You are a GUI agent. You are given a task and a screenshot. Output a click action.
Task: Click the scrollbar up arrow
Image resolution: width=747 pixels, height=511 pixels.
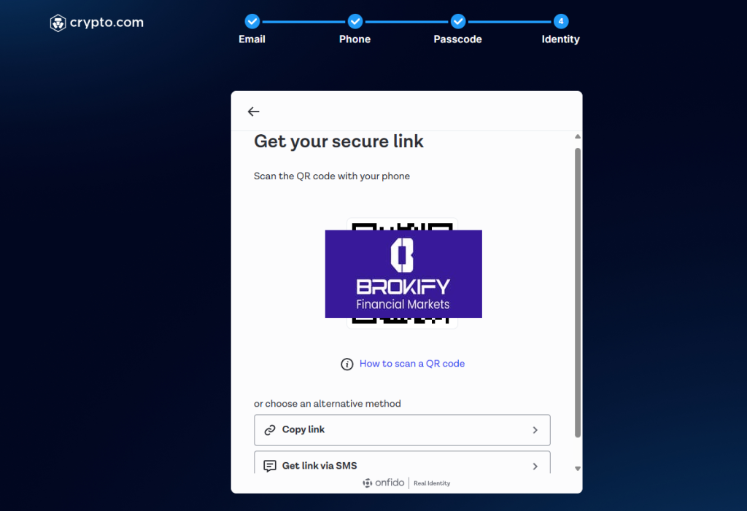pyautogui.click(x=578, y=136)
